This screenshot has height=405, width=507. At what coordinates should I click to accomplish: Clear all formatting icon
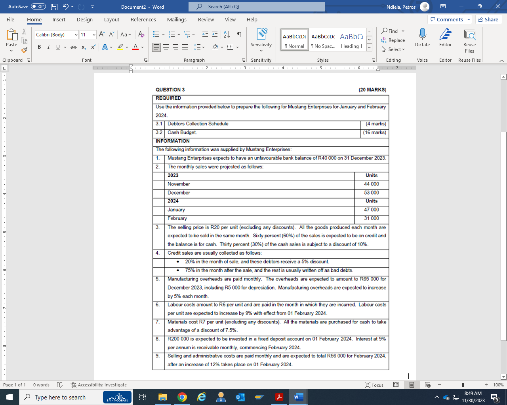pyautogui.click(x=141, y=35)
